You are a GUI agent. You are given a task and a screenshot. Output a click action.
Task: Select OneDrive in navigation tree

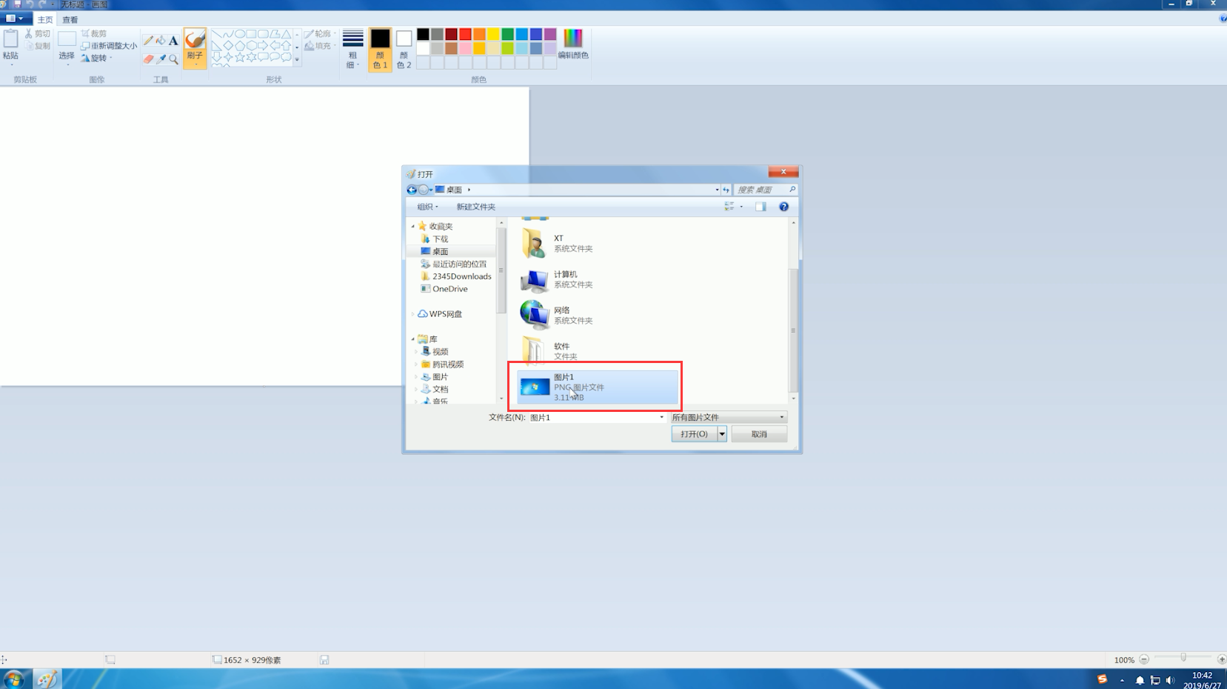point(444,289)
